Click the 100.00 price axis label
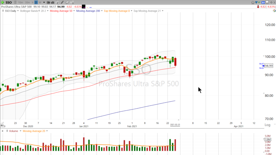 (x=270, y=57)
